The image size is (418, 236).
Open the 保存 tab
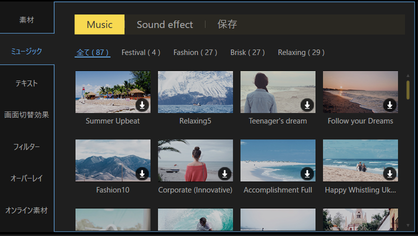pos(227,24)
